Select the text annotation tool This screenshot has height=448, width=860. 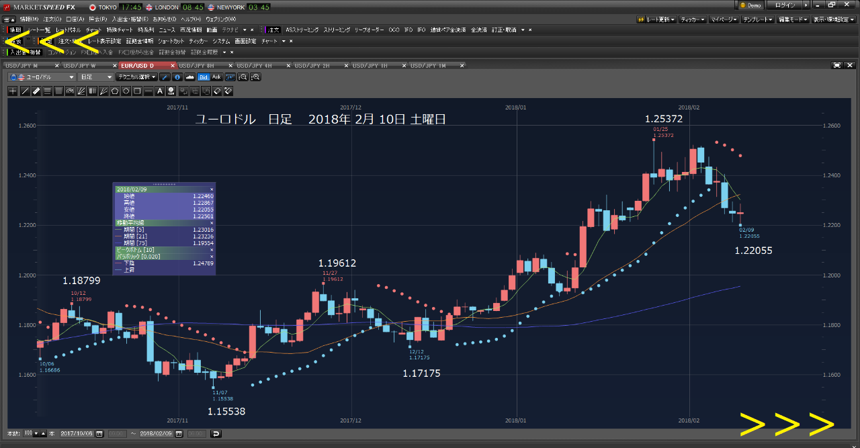pos(159,91)
